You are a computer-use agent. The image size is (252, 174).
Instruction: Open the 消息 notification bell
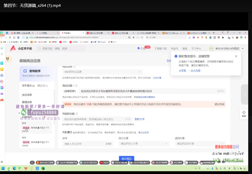pyautogui.click(x=139, y=48)
